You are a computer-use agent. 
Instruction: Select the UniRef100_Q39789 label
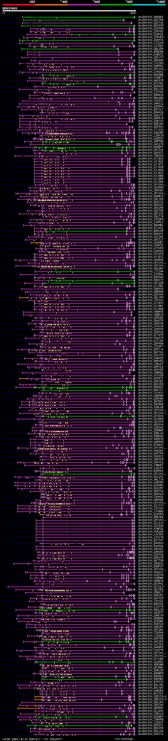(x=151, y=28)
